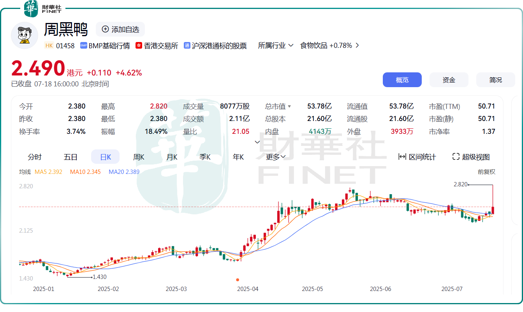Viewport: 523px width, 312px height.
Task: Click the +4.62% change percentage
Action: [x=129, y=73]
